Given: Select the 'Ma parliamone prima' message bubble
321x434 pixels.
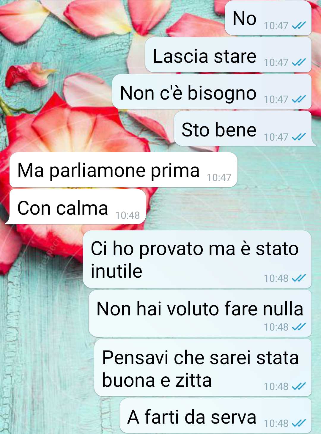Looking at the screenshot, I should point(123,170).
